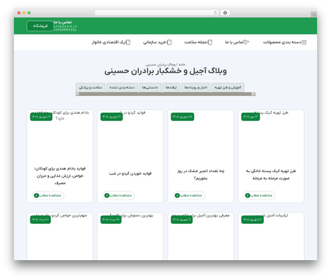Select the آموزش و طرز تهیه category tab
331x280 pixels.
coord(228,87)
